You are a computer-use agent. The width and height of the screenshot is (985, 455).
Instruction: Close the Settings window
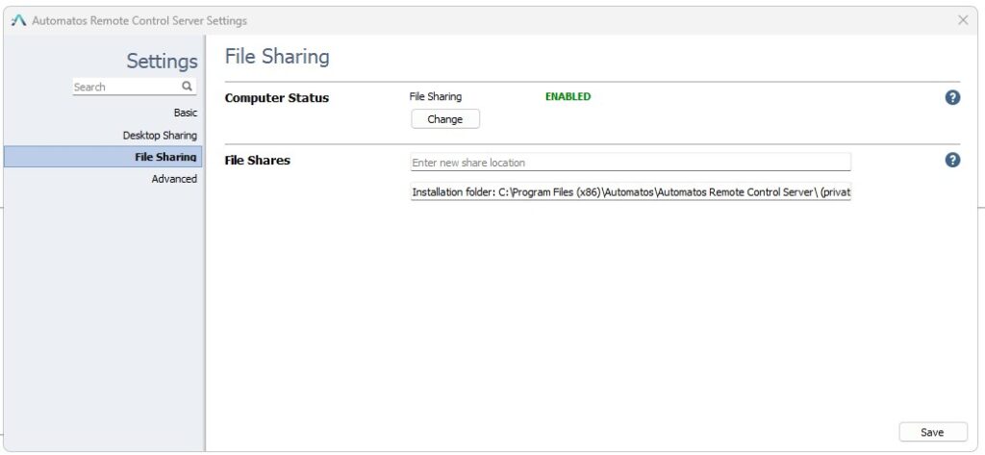click(x=962, y=20)
